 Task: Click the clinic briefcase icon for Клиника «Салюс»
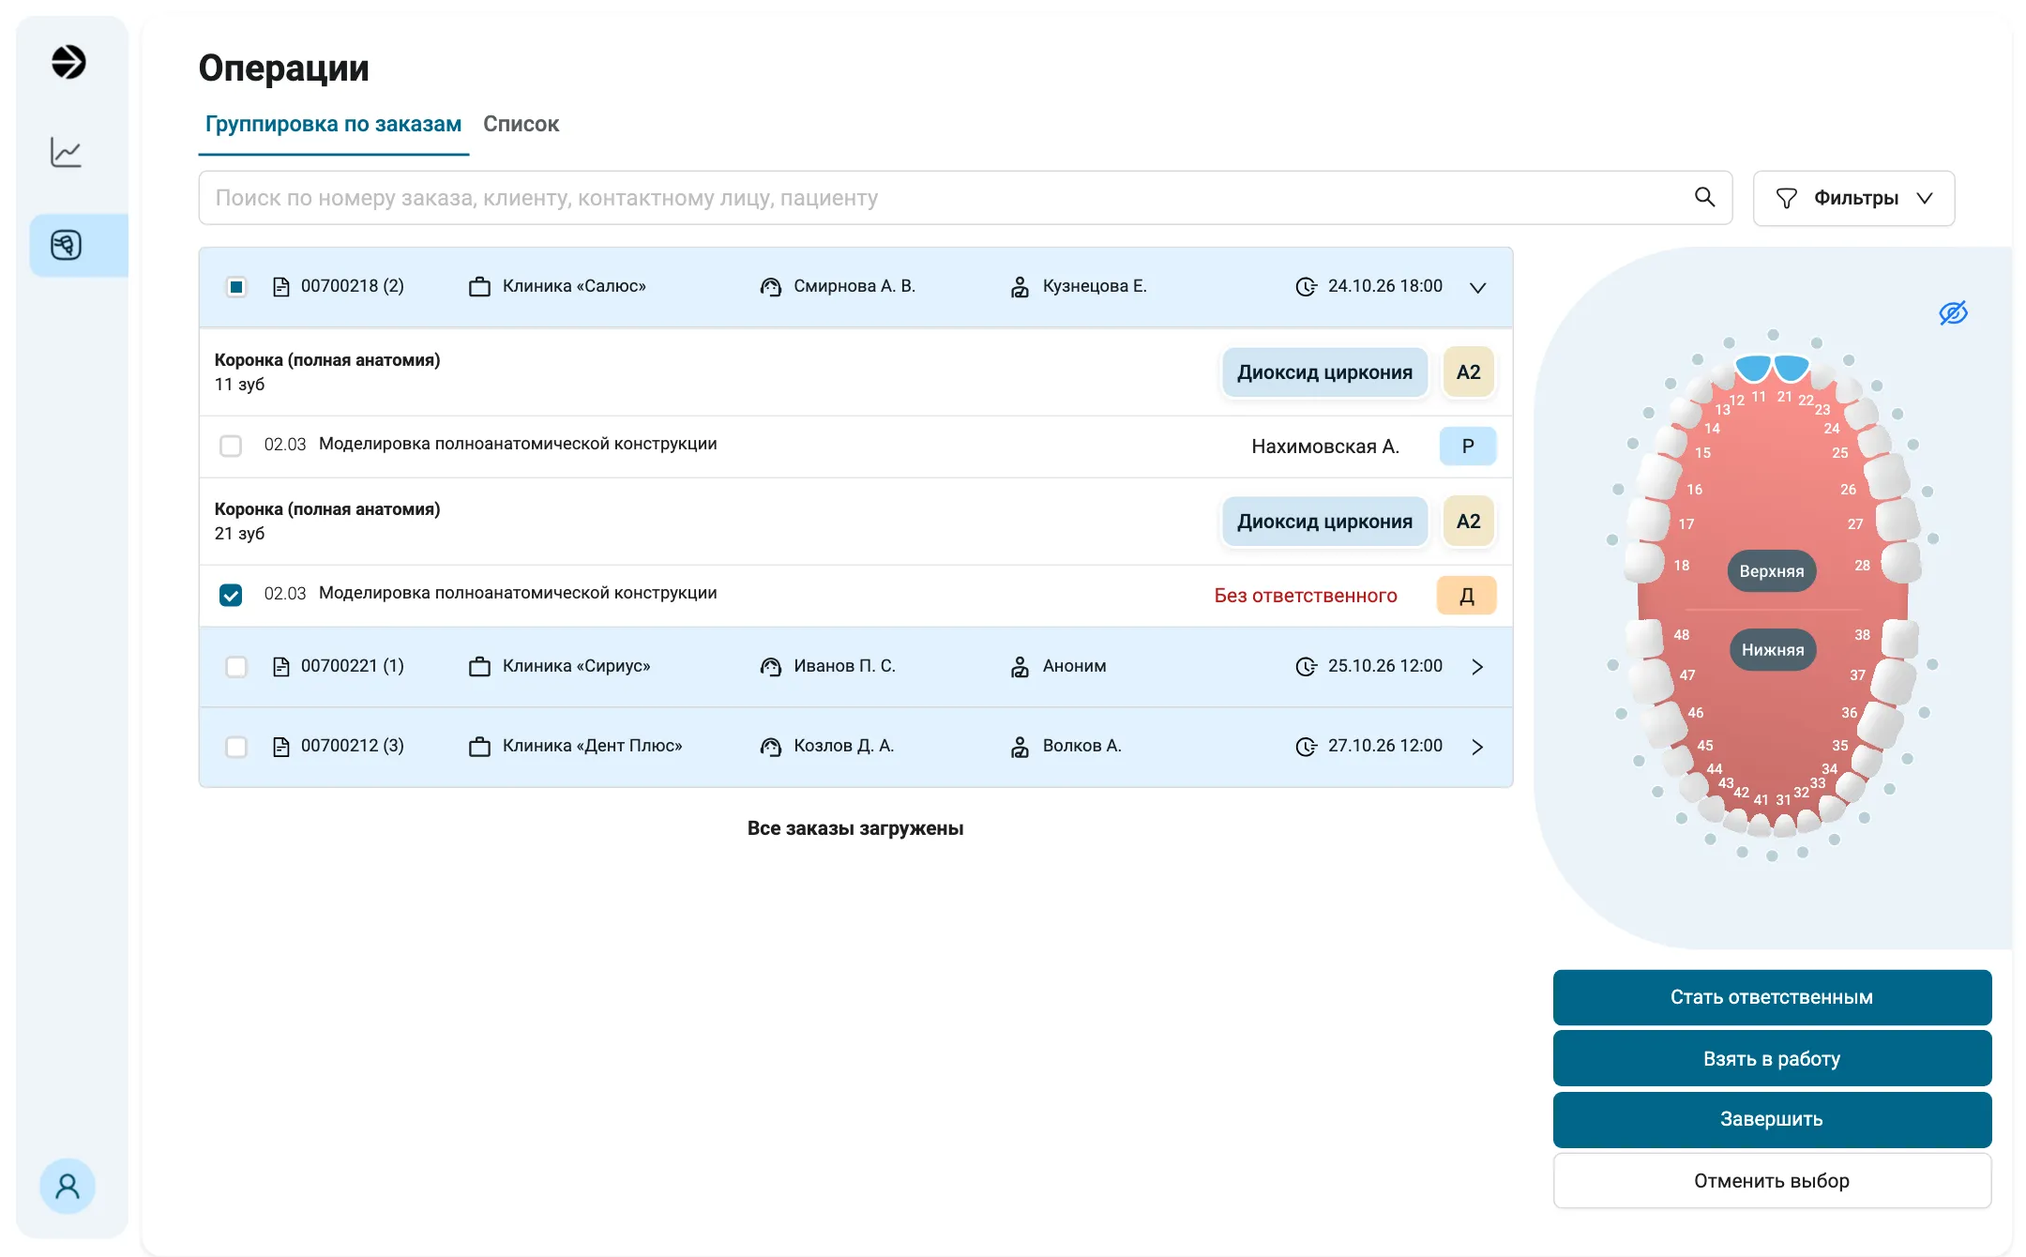tap(479, 286)
